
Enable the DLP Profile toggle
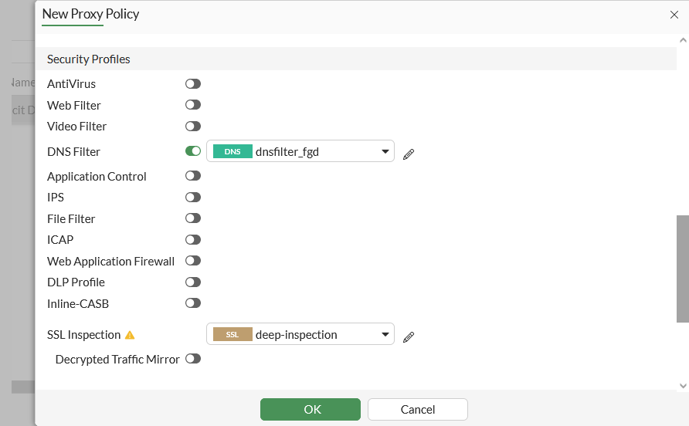193,282
